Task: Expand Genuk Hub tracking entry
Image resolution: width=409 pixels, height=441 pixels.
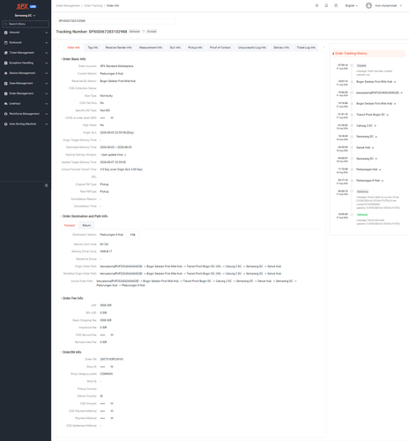Action: (x=373, y=148)
